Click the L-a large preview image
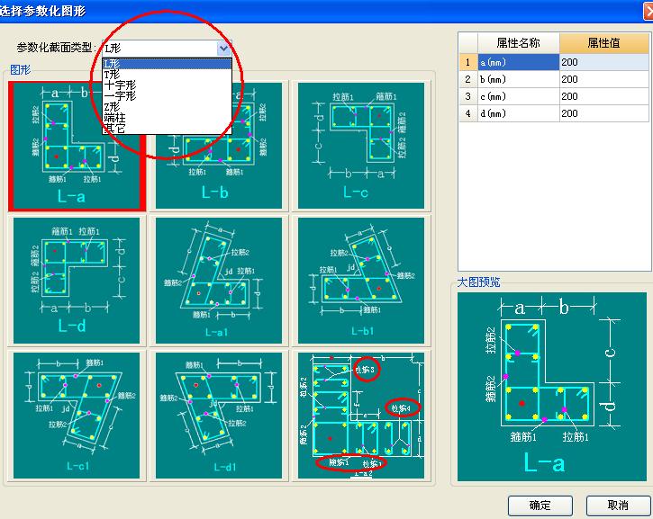 coord(552,387)
